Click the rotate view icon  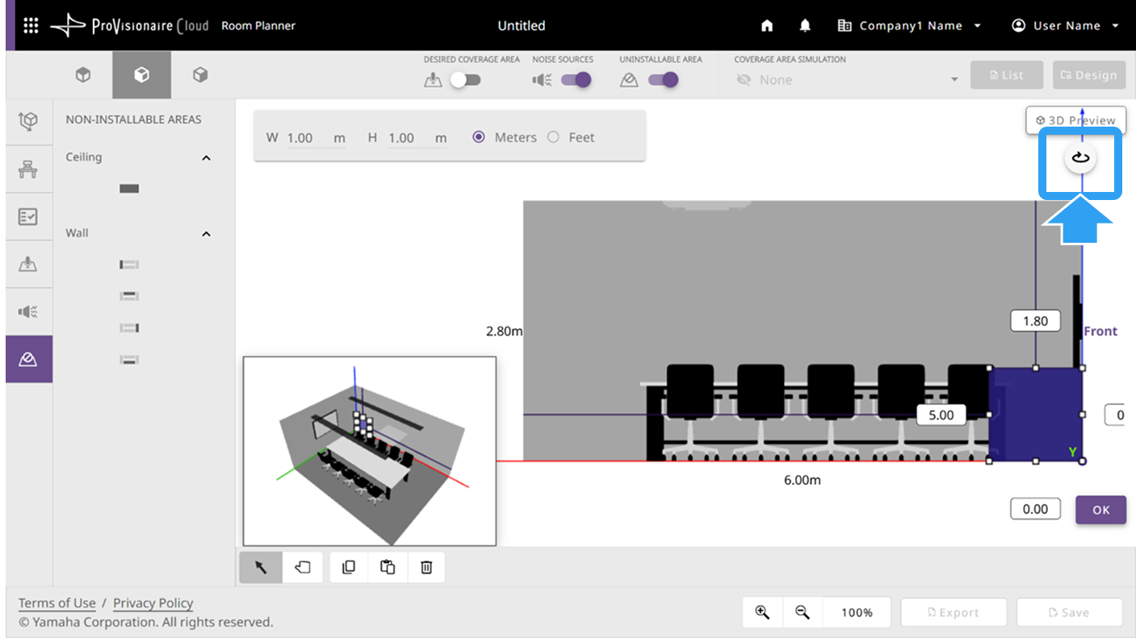coord(1080,158)
